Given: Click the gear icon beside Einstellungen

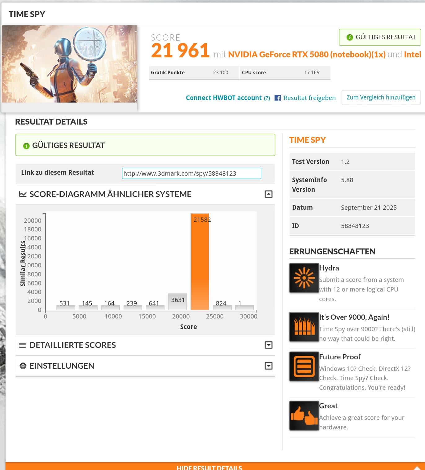Looking at the screenshot, I should (23, 366).
